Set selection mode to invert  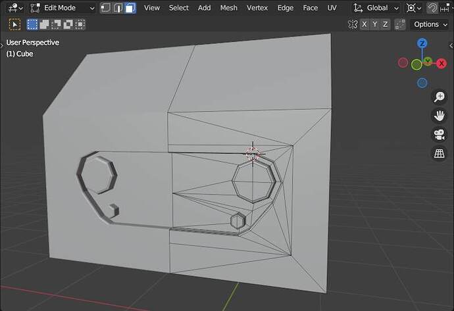pos(68,24)
